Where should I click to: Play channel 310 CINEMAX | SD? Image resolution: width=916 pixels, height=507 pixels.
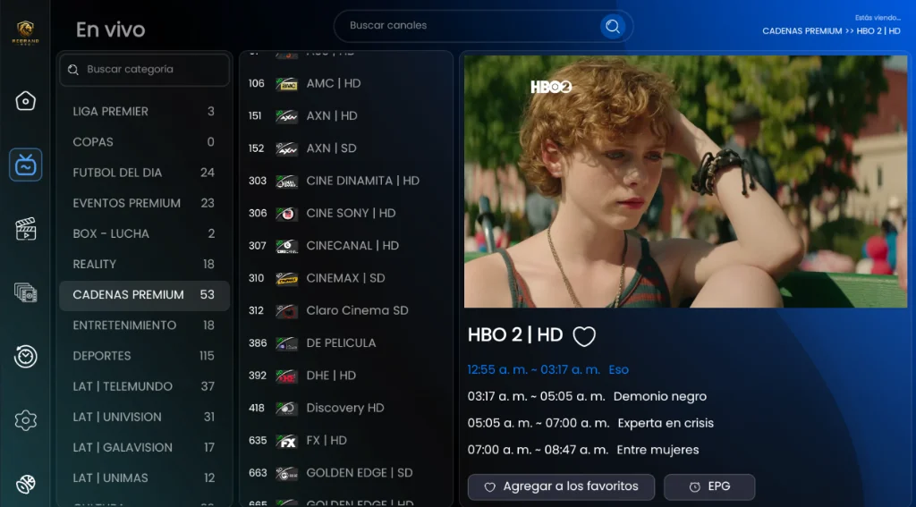coord(346,278)
